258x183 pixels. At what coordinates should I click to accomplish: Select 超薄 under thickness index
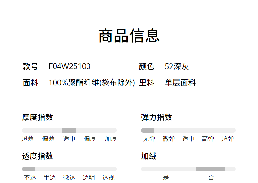(27, 139)
